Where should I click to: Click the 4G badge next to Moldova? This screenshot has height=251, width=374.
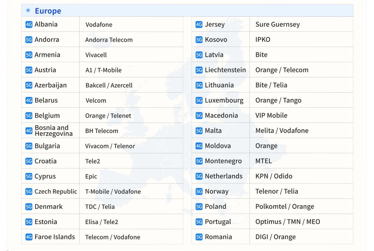pos(199,146)
